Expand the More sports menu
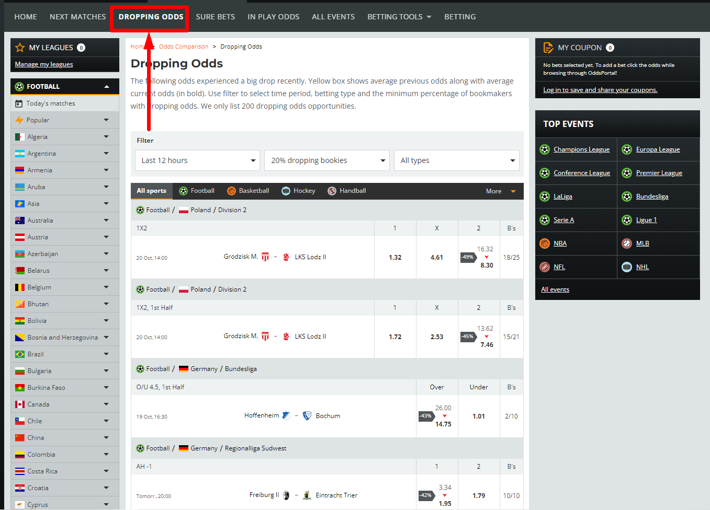 coord(501,191)
